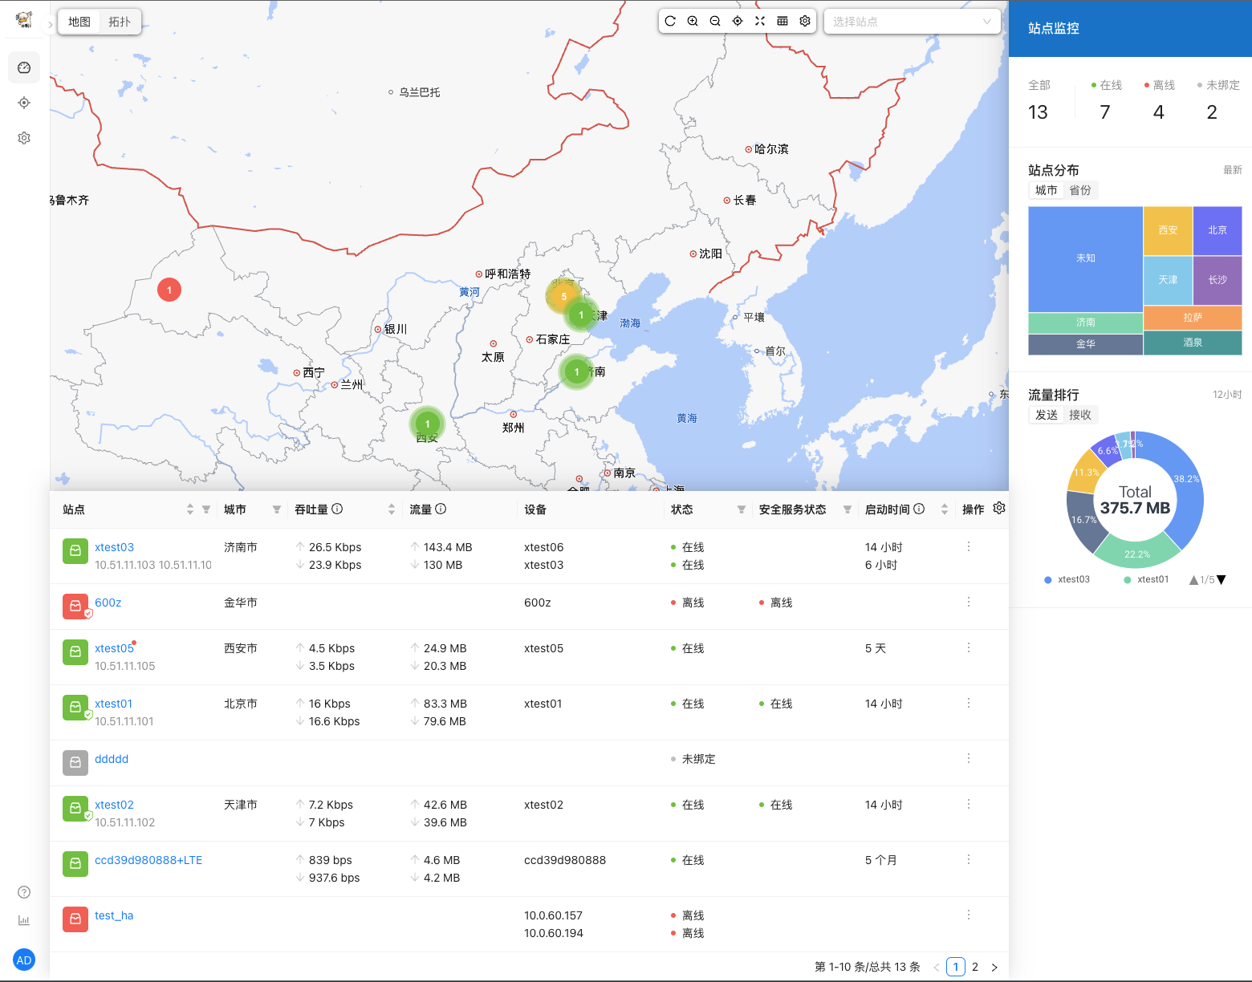Click the locate/center map icon

point(738,22)
